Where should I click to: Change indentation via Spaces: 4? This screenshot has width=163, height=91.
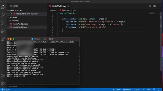[x=127, y=89]
